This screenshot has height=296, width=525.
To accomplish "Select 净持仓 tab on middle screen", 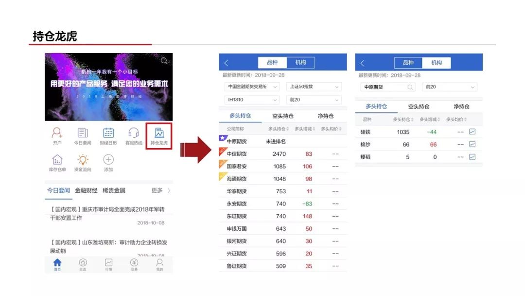I will [325, 116].
